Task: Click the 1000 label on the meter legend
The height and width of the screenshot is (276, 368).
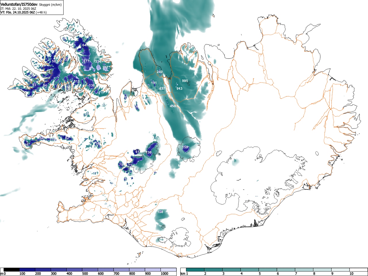Action: click(164, 274)
